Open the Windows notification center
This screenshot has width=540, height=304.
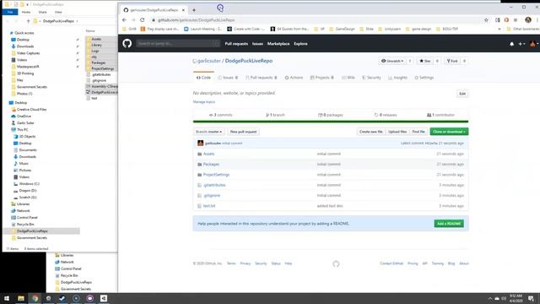tap(531, 298)
